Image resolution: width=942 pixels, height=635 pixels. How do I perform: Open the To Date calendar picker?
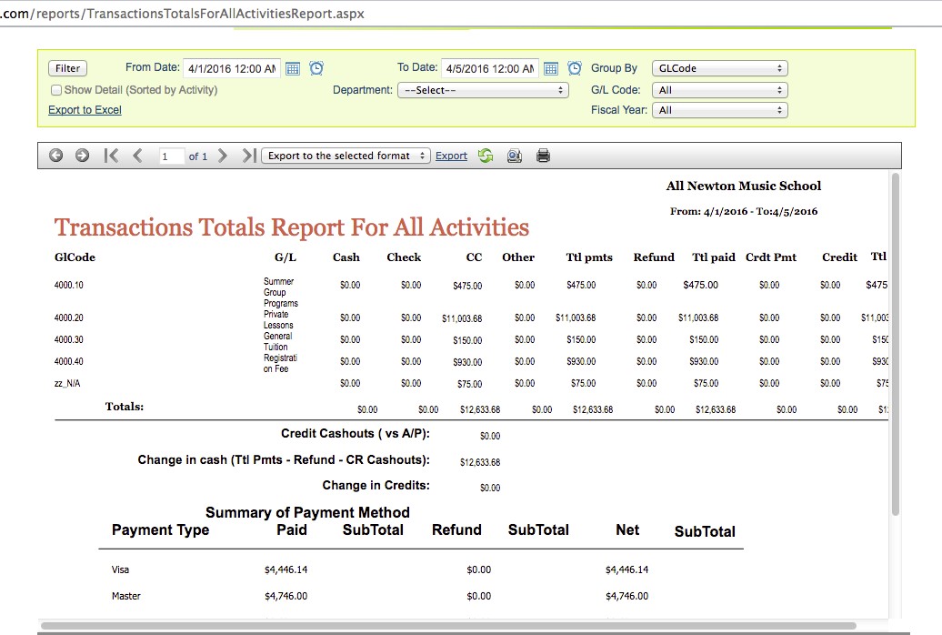(x=551, y=68)
